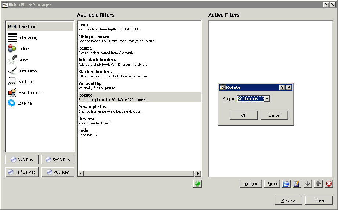Click the Rotate dialog help question button

click(282, 87)
